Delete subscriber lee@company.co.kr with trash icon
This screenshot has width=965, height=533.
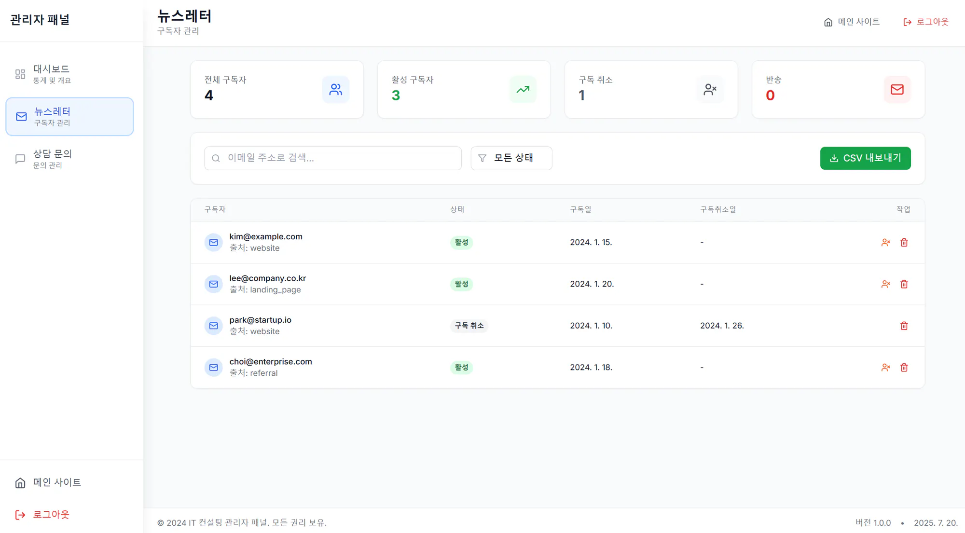coord(904,284)
